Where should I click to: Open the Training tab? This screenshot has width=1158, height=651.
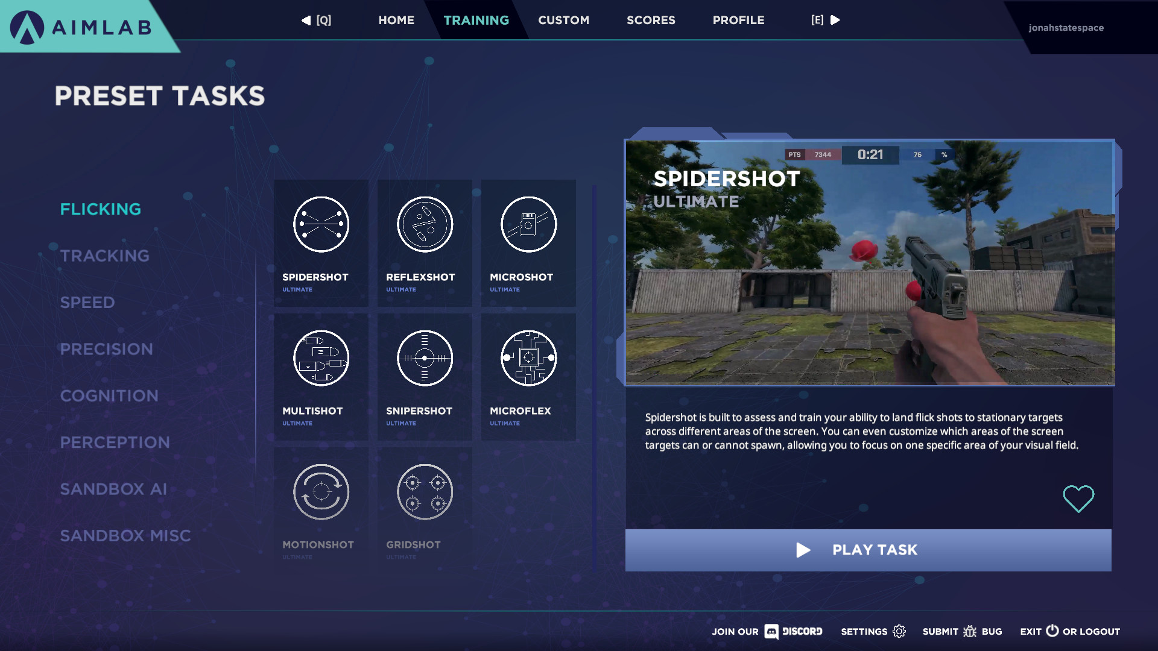click(x=476, y=20)
